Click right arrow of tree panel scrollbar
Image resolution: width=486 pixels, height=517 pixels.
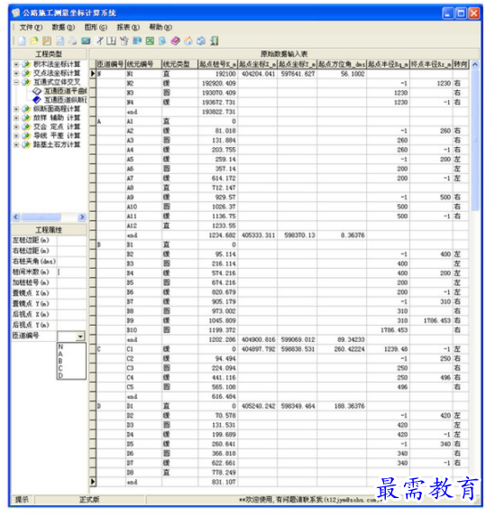[82, 217]
